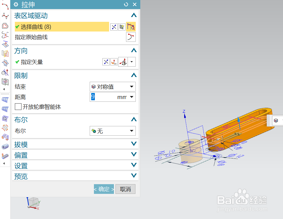Click the view triad orientation cube

(34, 203)
